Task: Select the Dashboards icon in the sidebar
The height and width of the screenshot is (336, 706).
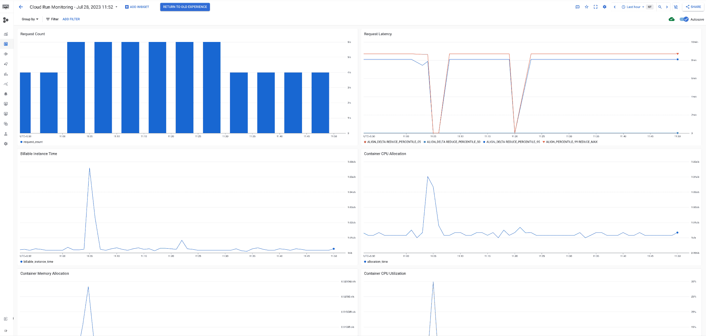Action: click(x=6, y=44)
